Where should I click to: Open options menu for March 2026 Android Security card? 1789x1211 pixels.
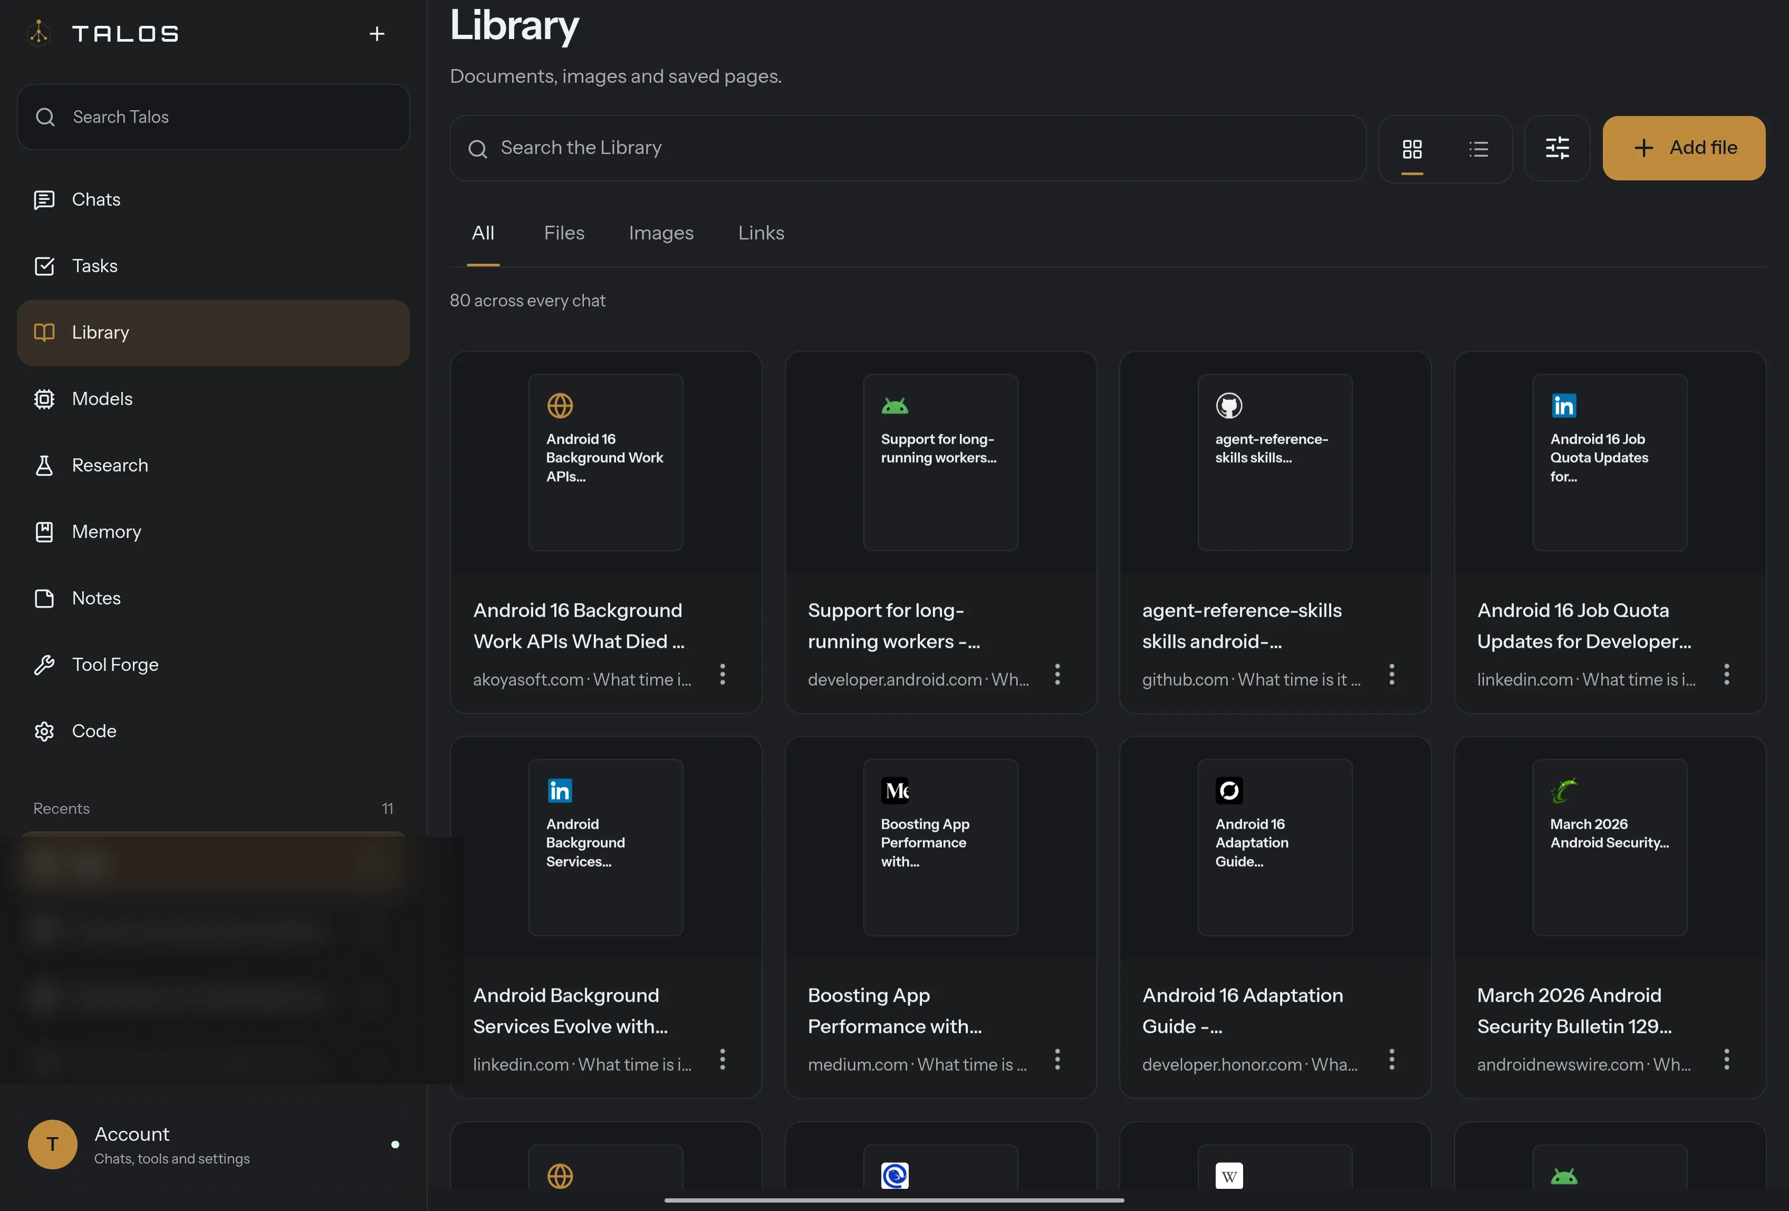(x=1726, y=1059)
